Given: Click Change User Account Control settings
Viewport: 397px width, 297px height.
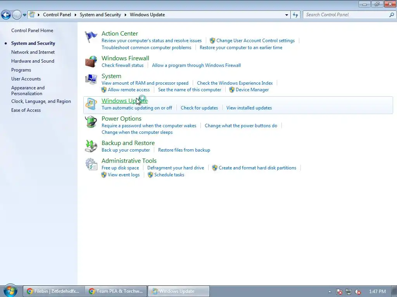Looking at the screenshot, I should click(255, 41).
